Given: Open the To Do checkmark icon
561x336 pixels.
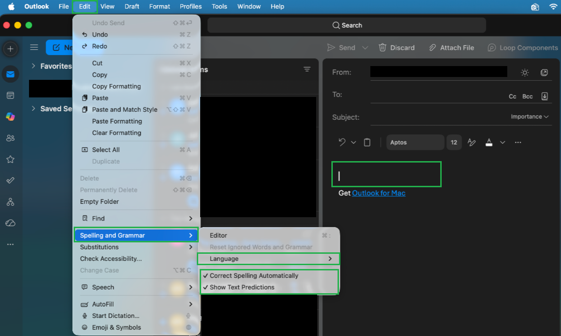Looking at the screenshot, I should [10, 180].
